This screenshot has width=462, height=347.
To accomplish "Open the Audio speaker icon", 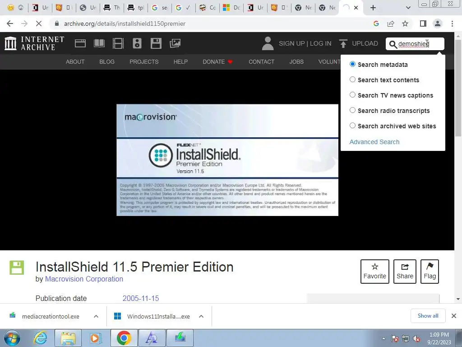I will coord(137,43).
